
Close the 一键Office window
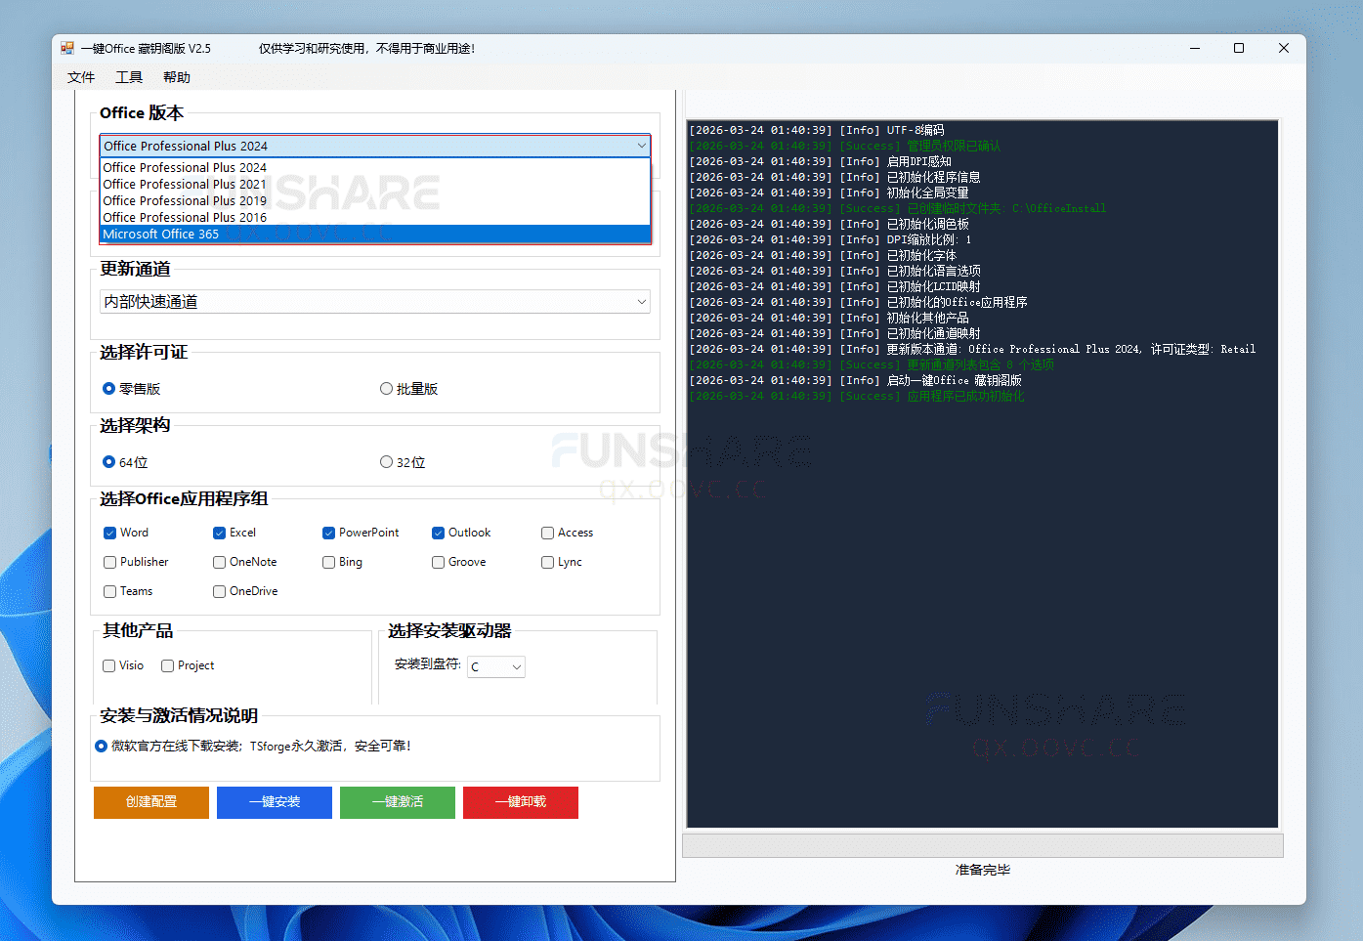1284,48
